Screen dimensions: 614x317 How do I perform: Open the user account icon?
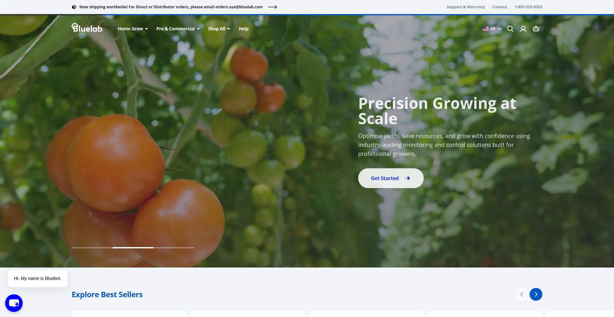[523, 29]
